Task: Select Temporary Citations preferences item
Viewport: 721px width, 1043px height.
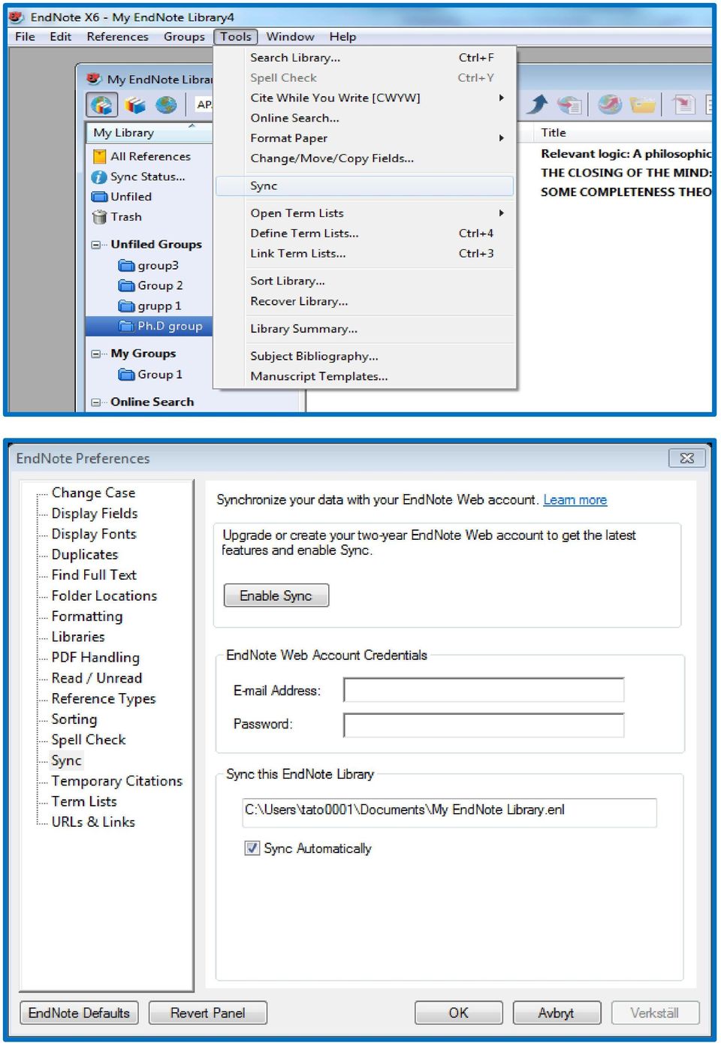Action: point(116,782)
